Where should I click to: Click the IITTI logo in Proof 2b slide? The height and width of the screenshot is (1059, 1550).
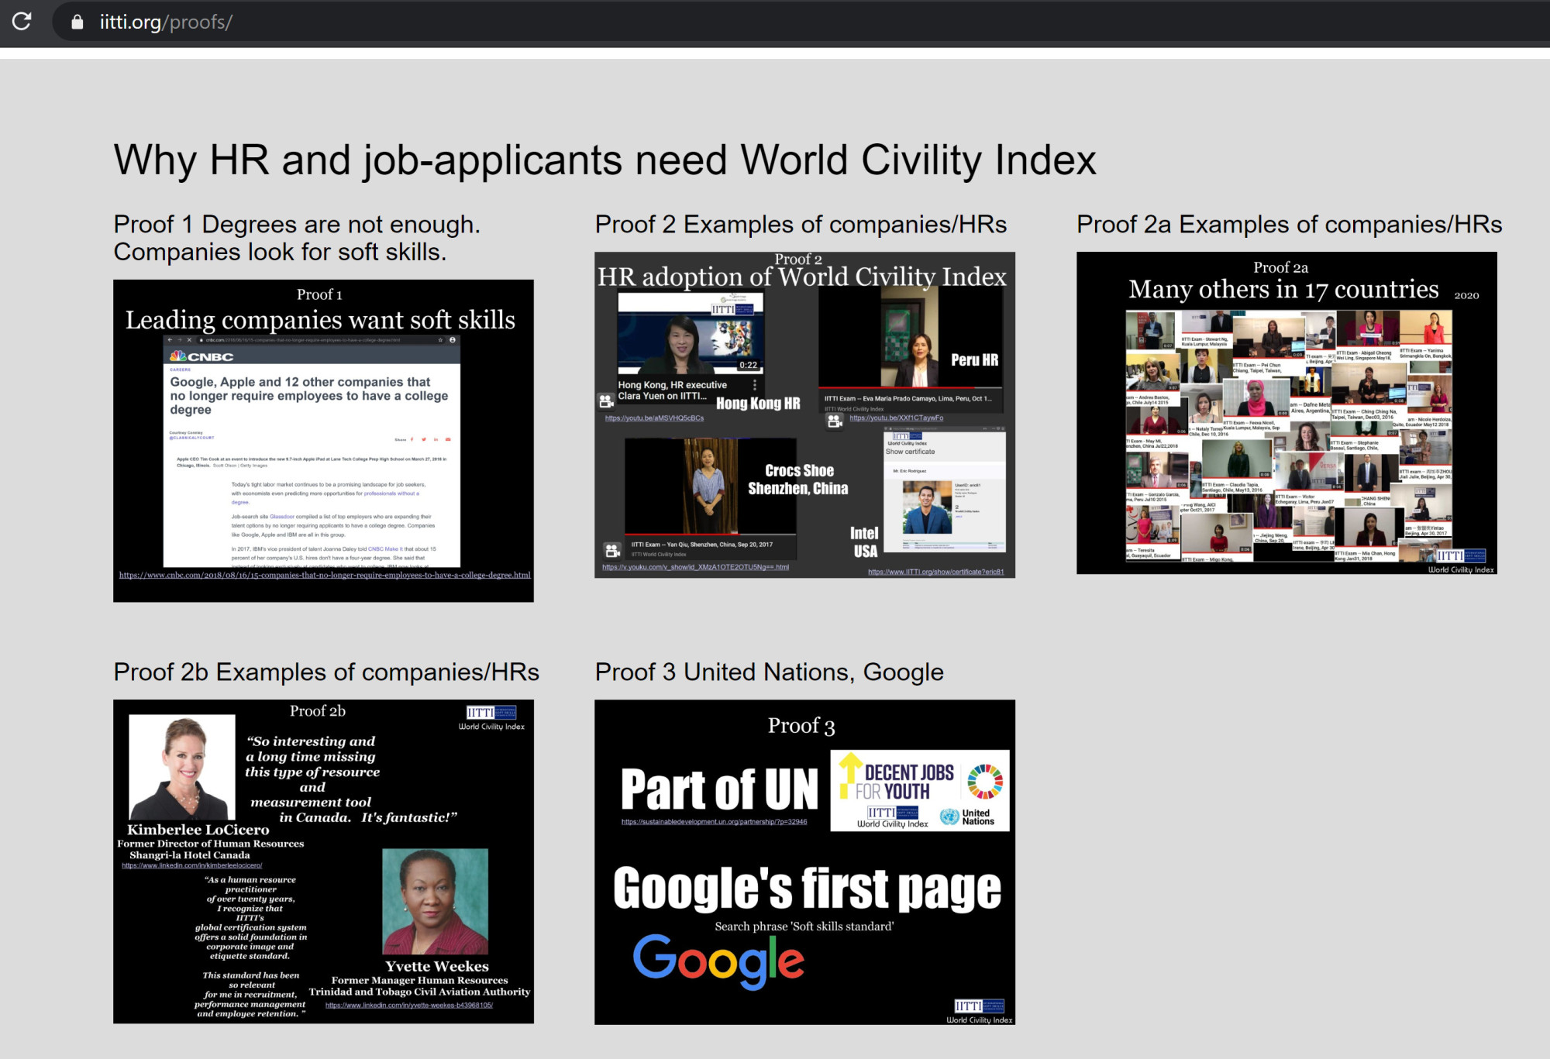[x=491, y=713]
